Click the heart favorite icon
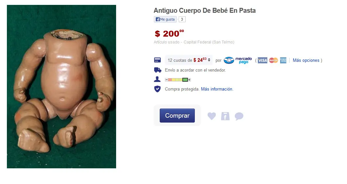Screen dimensions: 347x184 [212, 116]
